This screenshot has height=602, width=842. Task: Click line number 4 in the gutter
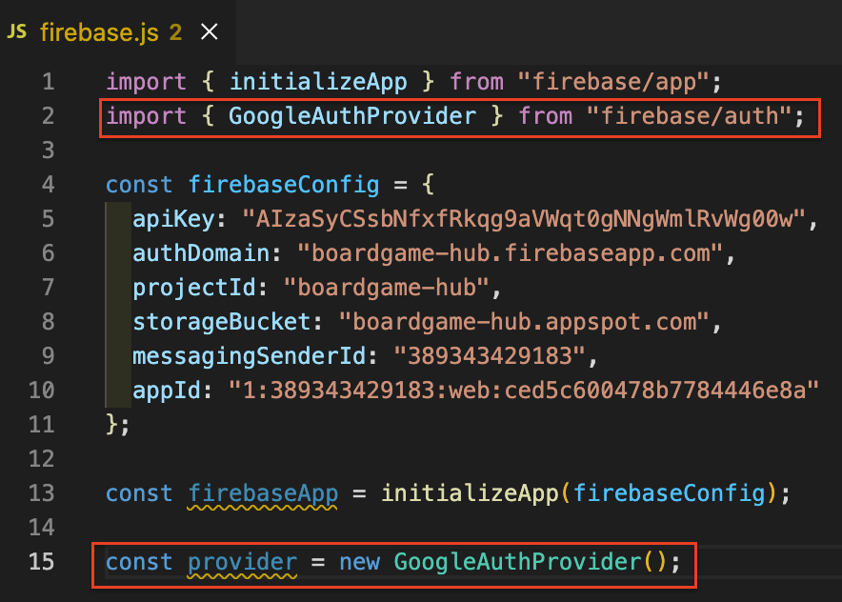tap(49, 185)
